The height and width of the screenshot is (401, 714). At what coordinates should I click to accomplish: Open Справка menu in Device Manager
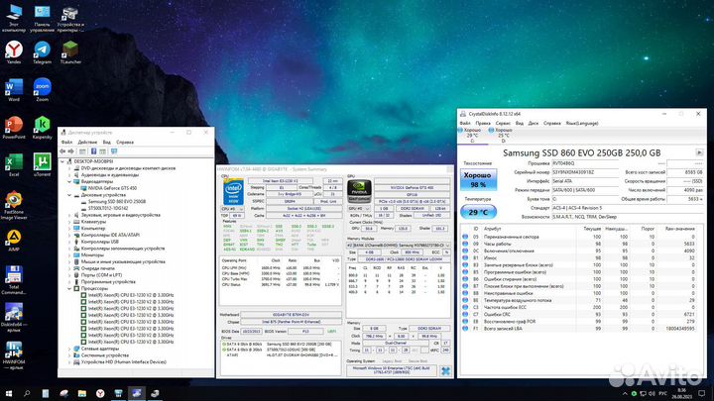click(125, 142)
